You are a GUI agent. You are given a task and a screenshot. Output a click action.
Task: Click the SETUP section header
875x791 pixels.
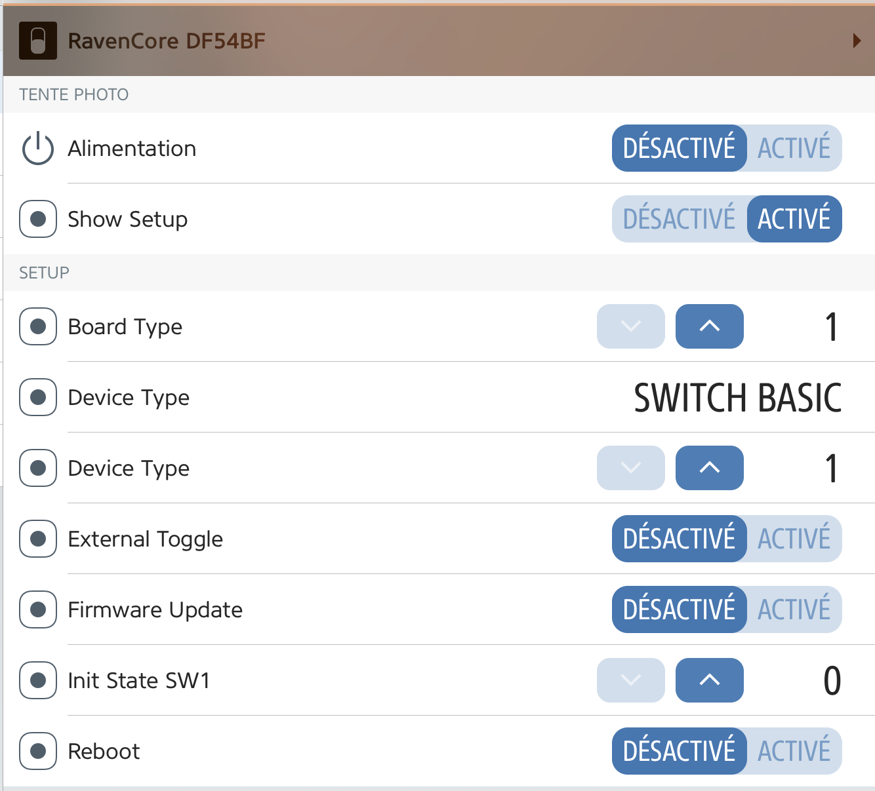coord(44,273)
